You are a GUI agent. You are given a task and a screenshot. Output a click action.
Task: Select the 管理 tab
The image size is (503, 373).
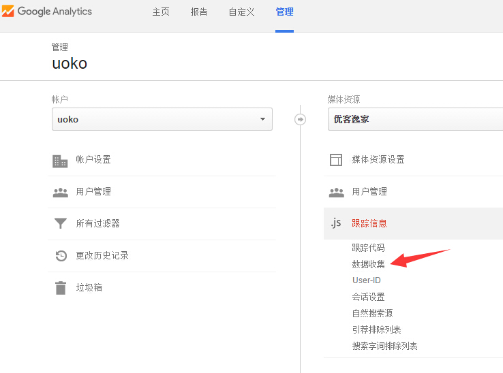click(x=284, y=12)
